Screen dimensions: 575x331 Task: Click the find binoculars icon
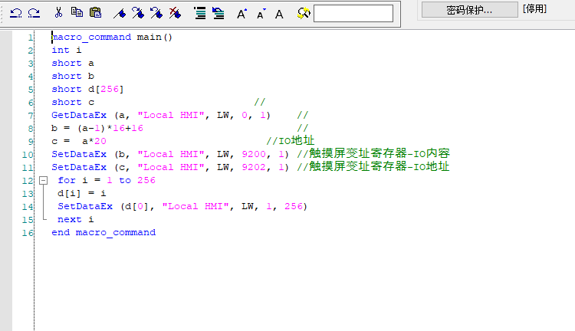(303, 13)
